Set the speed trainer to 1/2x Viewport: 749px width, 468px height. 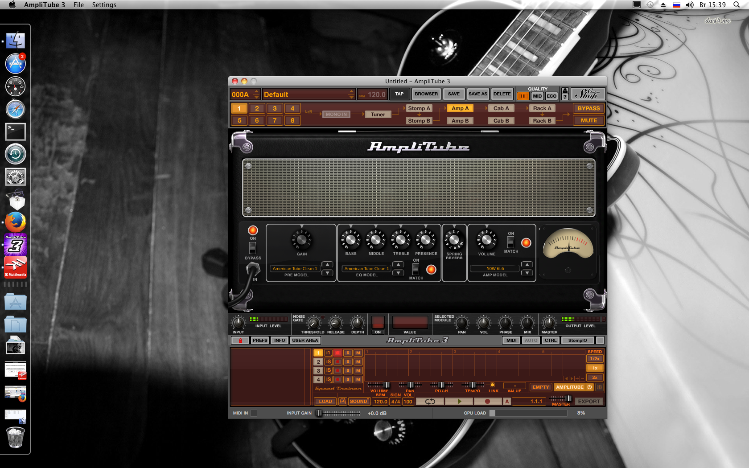pyautogui.click(x=595, y=358)
